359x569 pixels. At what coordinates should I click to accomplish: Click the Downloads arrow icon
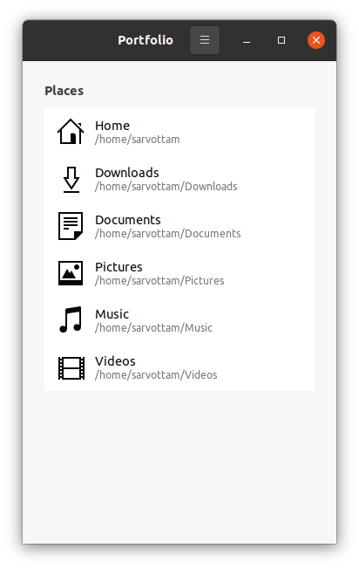[71, 179]
